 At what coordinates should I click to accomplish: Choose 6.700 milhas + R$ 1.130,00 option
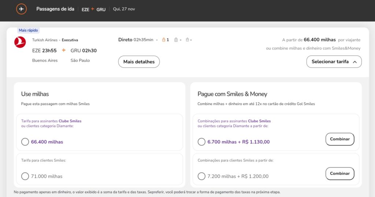(x=201, y=142)
